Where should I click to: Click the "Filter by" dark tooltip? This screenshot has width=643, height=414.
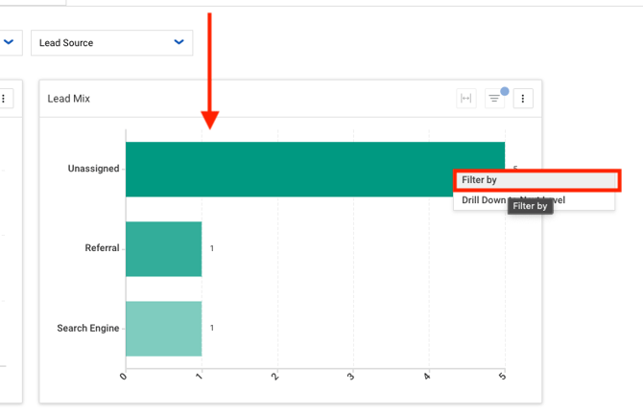(530, 206)
